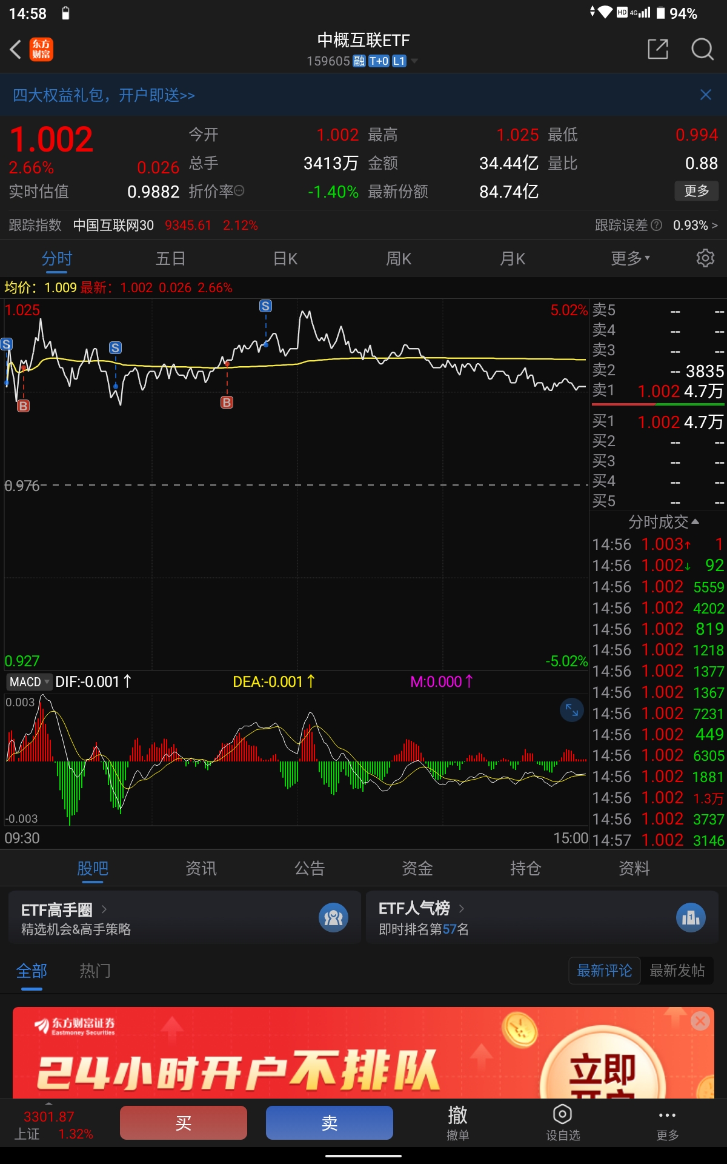Tap the leftmost B buy marker
The height and width of the screenshot is (1164, 727).
pos(23,406)
